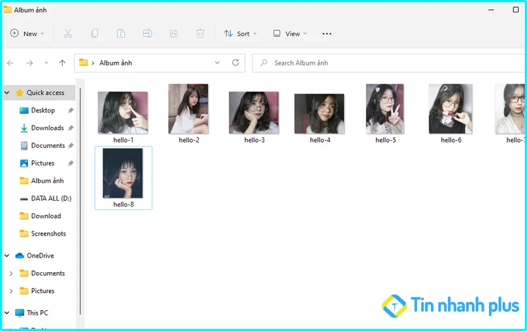Go forward with the right arrow
The width and height of the screenshot is (527, 331).
(x=29, y=63)
